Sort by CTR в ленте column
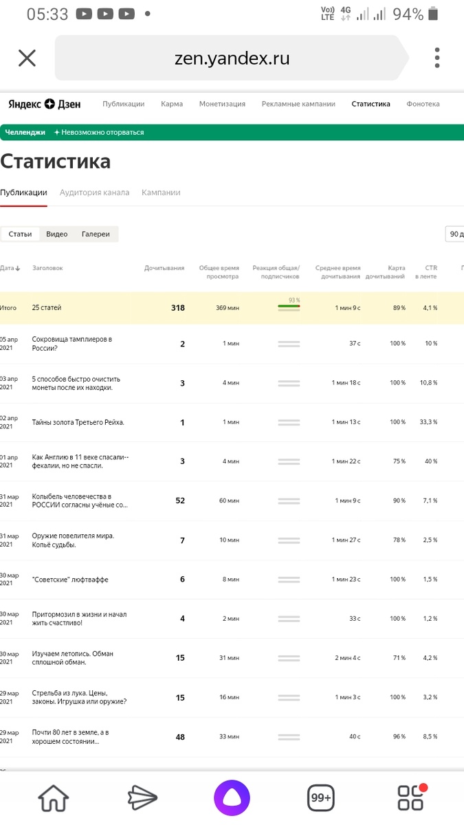The width and height of the screenshot is (464, 825). (x=426, y=272)
